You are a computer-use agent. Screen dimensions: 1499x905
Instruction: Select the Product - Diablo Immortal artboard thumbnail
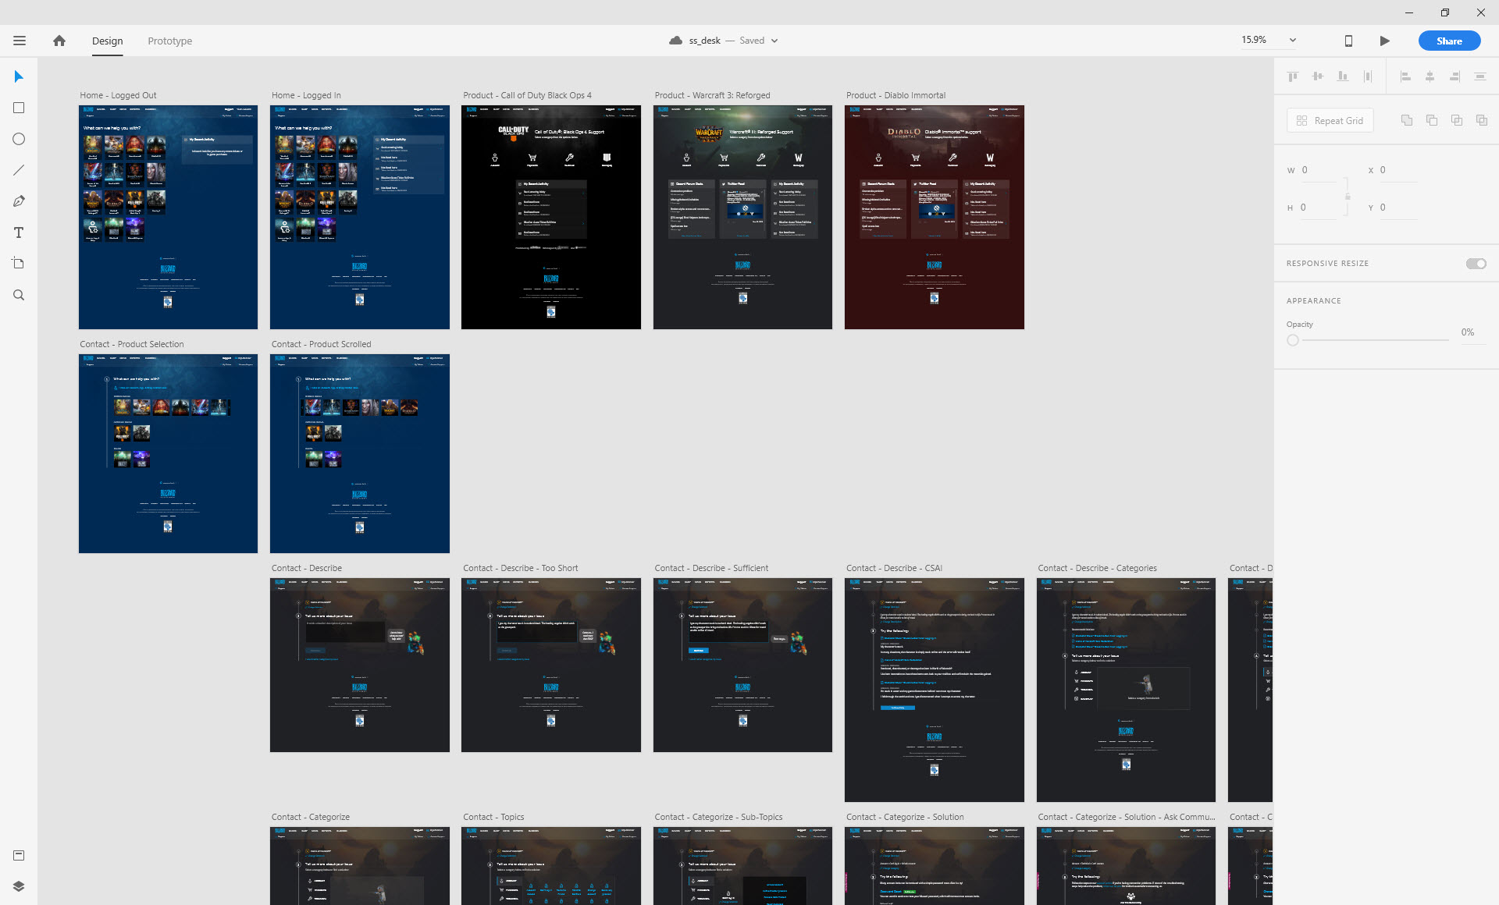click(x=935, y=217)
